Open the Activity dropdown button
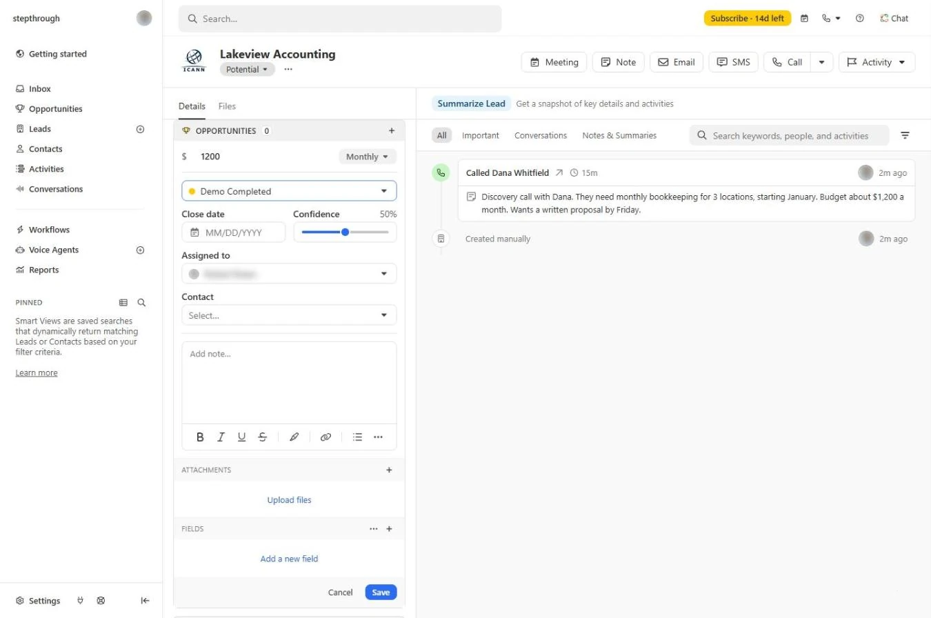 tap(877, 62)
